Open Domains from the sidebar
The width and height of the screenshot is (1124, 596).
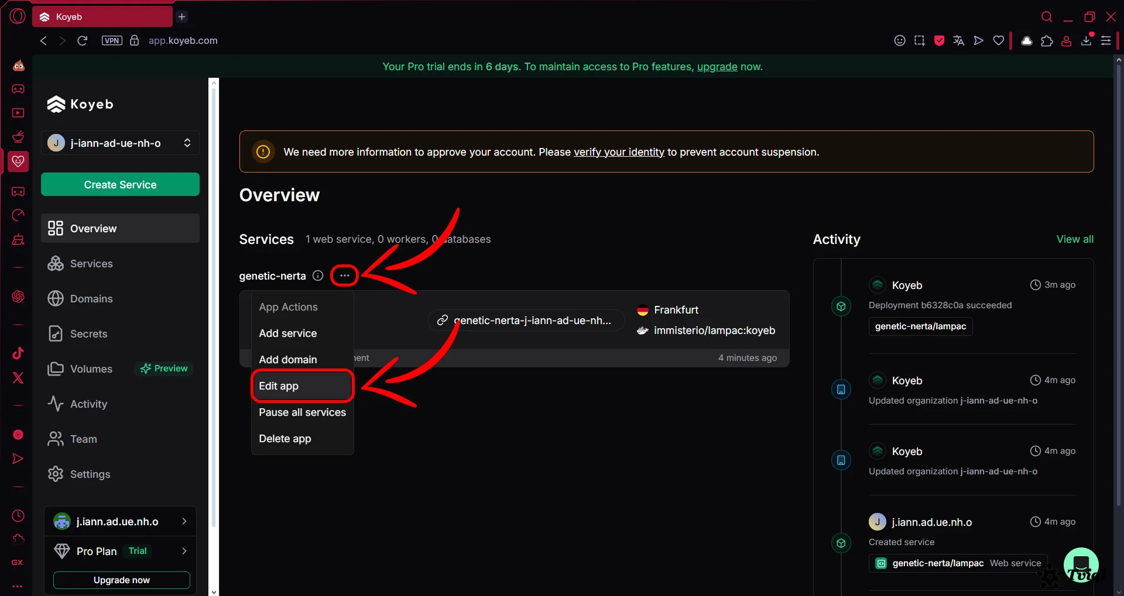[x=120, y=299]
